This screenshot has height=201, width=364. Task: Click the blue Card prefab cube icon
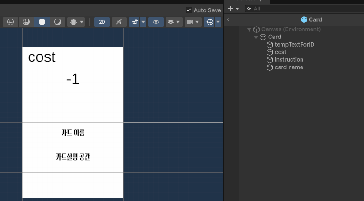[x=304, y=19]
